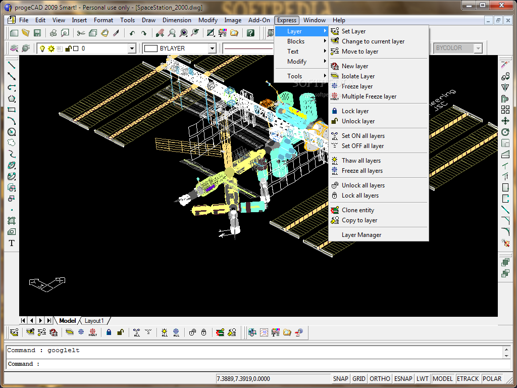Click the Isolate Layer icon in bottom toolbar
The height and width of the screenshot is (388, 517).
(70, 332)
